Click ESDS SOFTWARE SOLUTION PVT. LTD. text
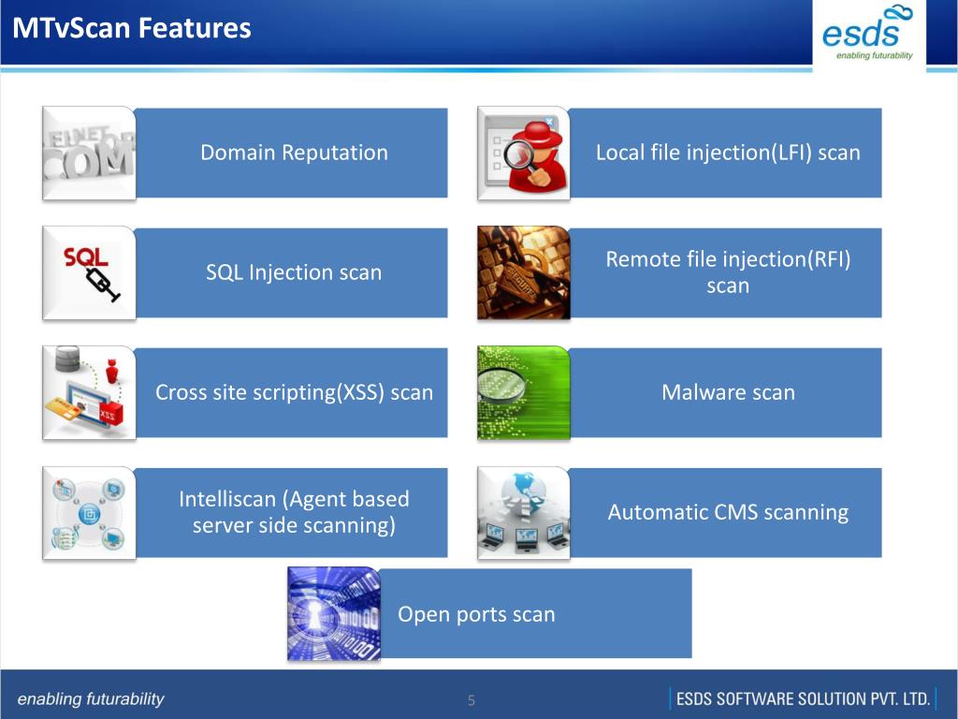The image size is (958, 719). click(x=803, y=698)
